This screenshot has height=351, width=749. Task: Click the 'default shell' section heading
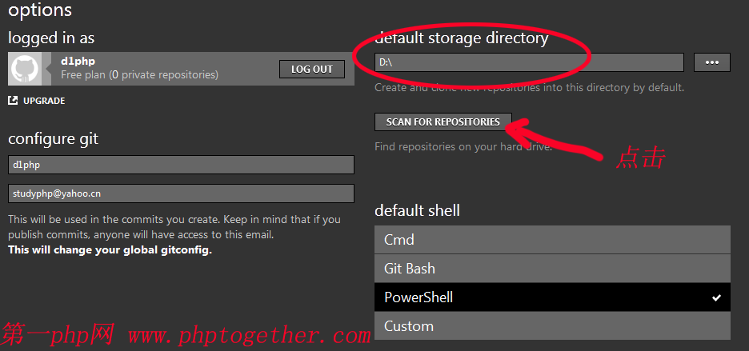(x=417, y=211)
